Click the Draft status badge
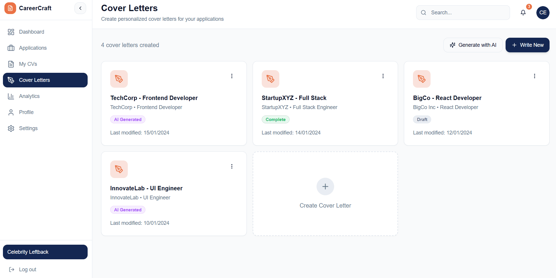This screenshot has height=278, width=556. pyautogui.click(x=422, y=120)
